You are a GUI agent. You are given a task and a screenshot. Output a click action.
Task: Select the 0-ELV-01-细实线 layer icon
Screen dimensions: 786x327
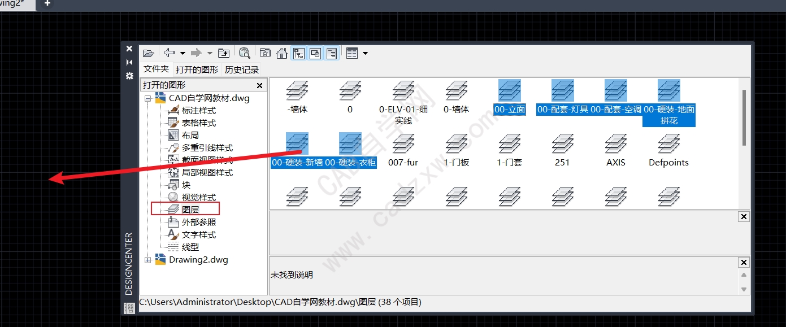[x=403, y=90]
